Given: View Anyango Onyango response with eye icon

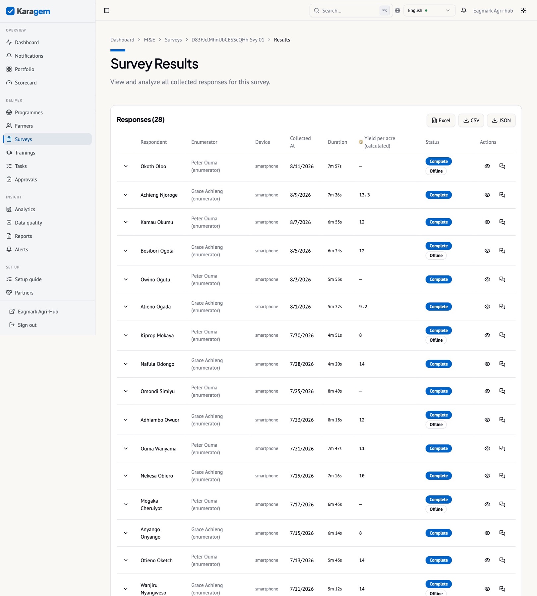Looking at the screenshot, I should click(487, 533).
